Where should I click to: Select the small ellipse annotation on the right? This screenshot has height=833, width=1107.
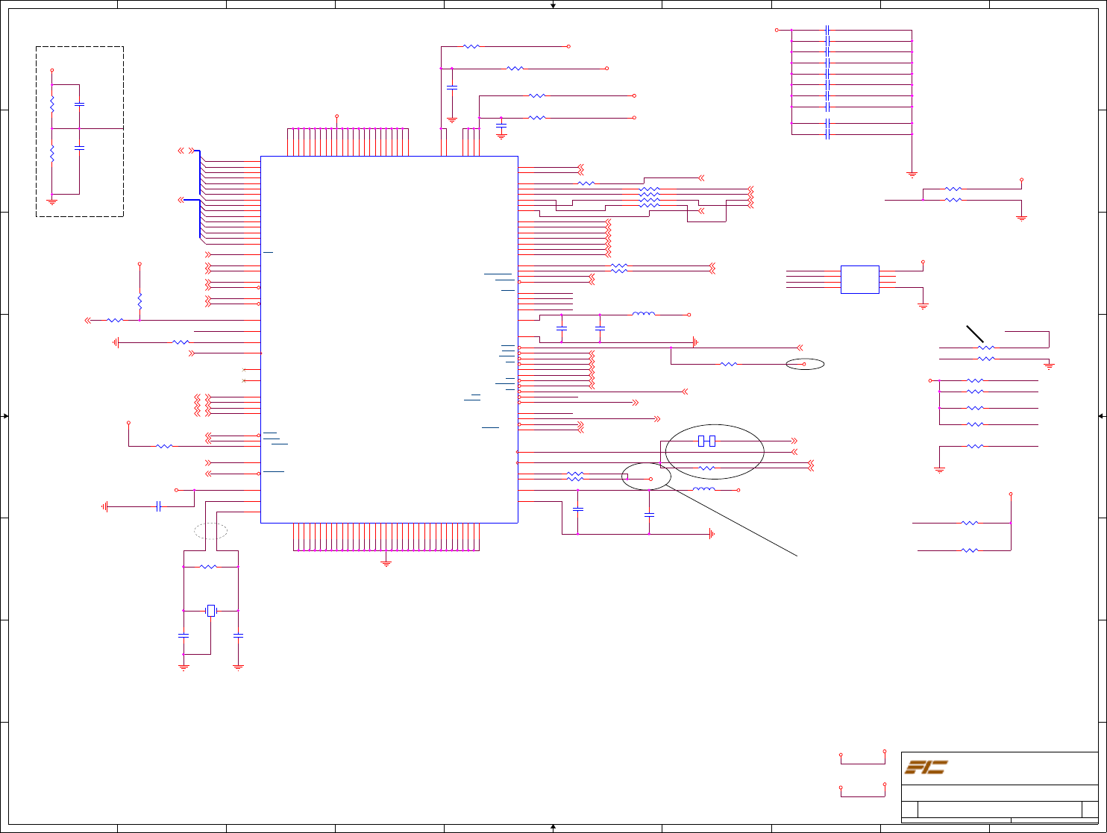pos(805,364)
